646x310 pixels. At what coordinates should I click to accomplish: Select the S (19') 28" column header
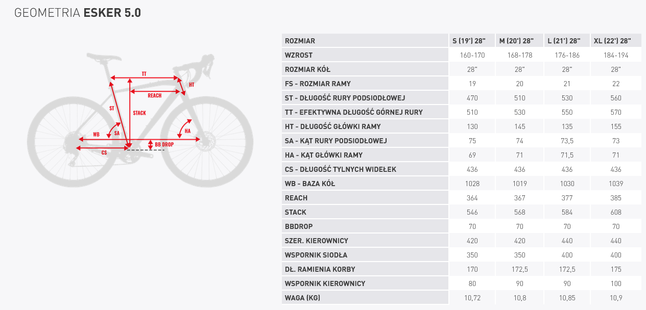tap(472, 41)
